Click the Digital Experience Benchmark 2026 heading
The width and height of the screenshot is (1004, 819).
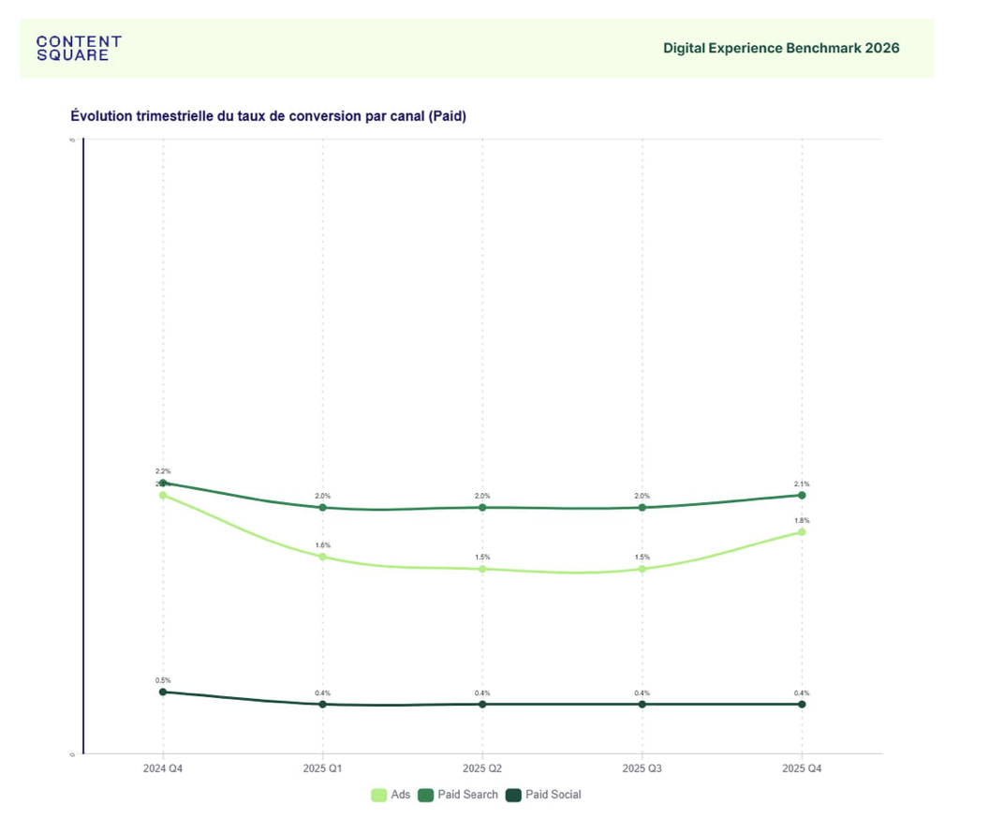[781, 48]
